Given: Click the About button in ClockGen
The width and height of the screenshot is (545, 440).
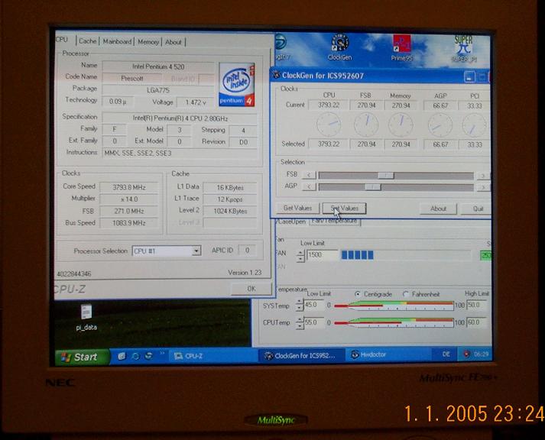Looking at the screenshot, I should coord(438,209).
